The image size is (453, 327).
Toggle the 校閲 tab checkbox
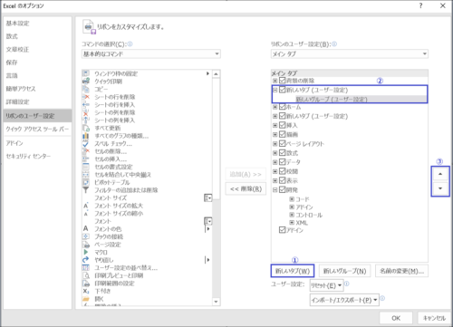283,171
